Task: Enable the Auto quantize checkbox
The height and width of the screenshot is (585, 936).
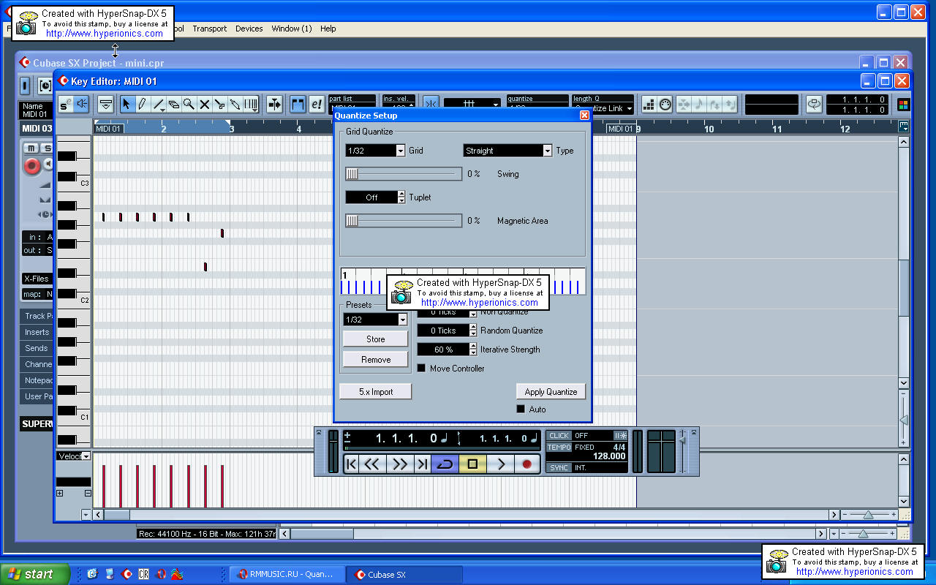Action: (x=521, y=409)
